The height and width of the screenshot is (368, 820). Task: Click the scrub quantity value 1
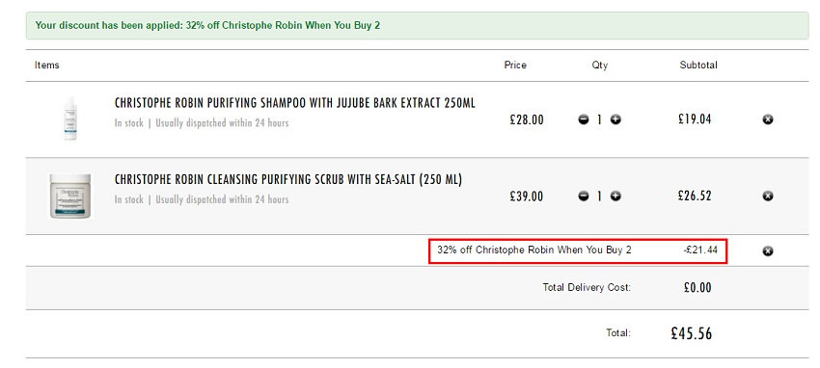[x=600, y=197]
